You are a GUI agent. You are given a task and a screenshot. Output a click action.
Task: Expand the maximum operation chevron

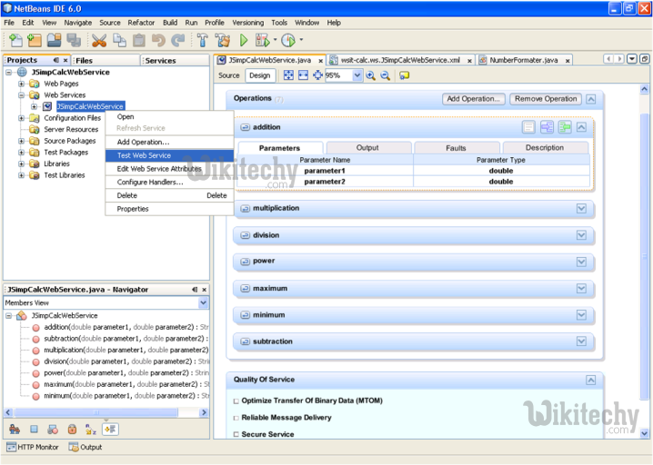click(581, 289)
